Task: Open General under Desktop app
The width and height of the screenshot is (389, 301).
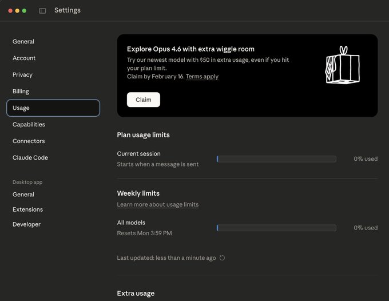Action: [x=23, y=195]
